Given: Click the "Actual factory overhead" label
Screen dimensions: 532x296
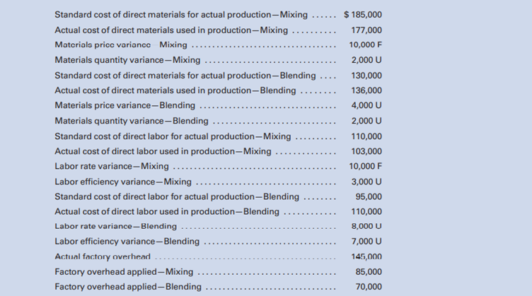Looking at the screenshot, I should pyautogui.click(x=102, y=256).
